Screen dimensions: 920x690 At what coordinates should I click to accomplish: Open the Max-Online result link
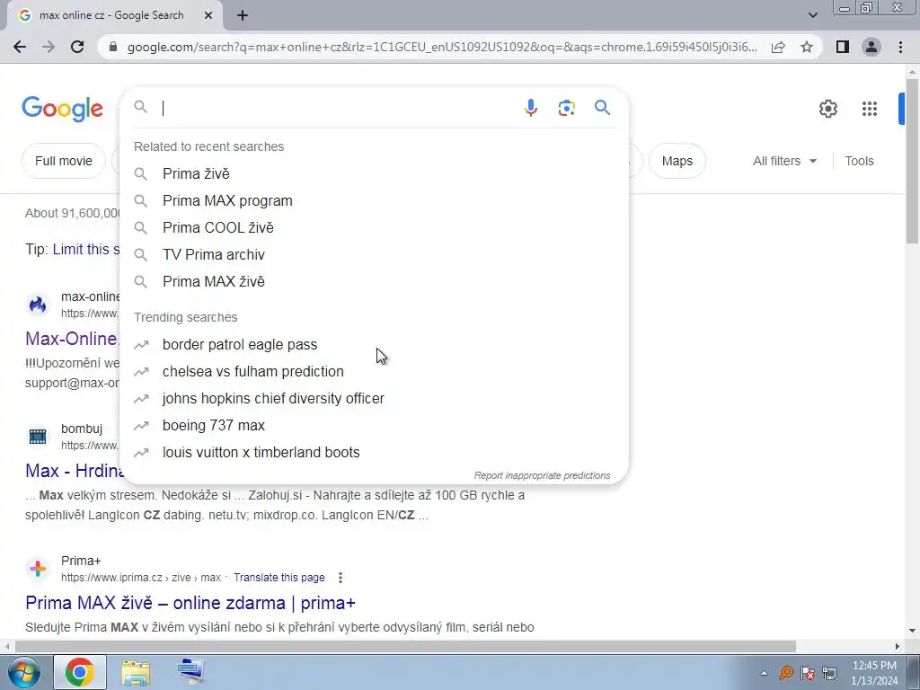72,339
